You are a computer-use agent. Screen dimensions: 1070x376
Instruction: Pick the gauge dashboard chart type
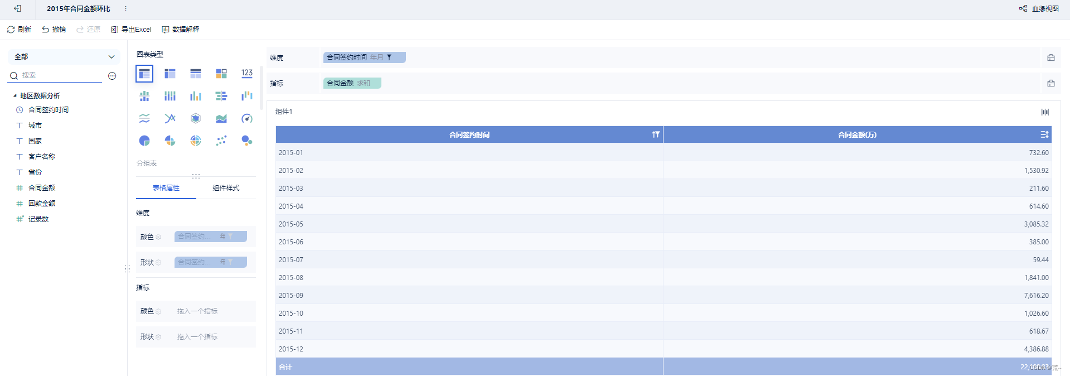coord(247,118)
